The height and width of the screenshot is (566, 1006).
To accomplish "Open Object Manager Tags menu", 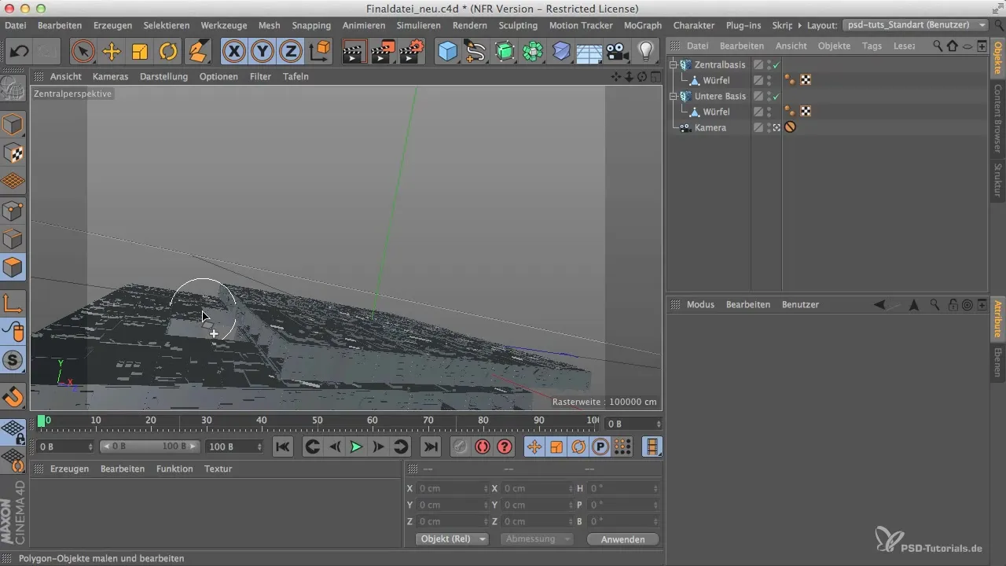I will click(872, 46).
